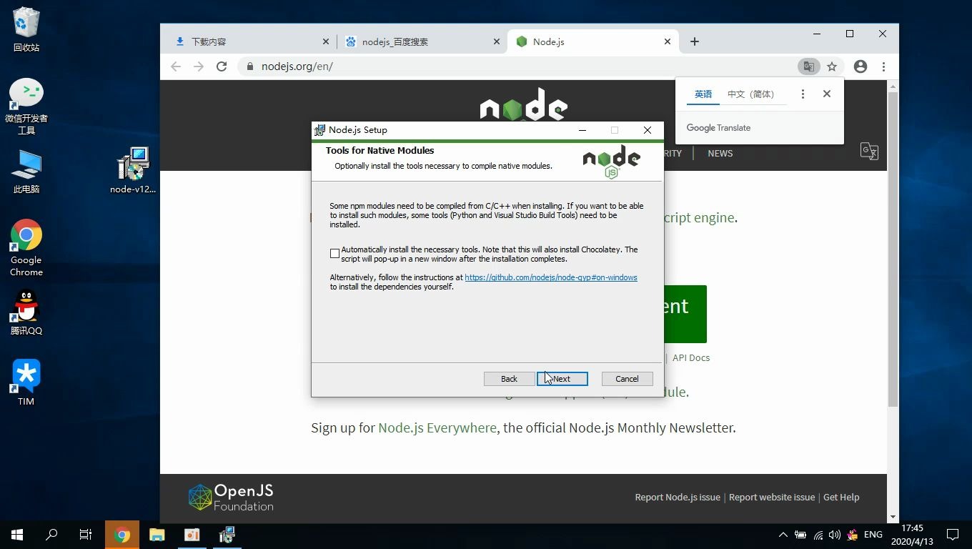The image size is (972, 549).
Task: Click Next in Node.js Setup
Action: [x=562, y=379]
